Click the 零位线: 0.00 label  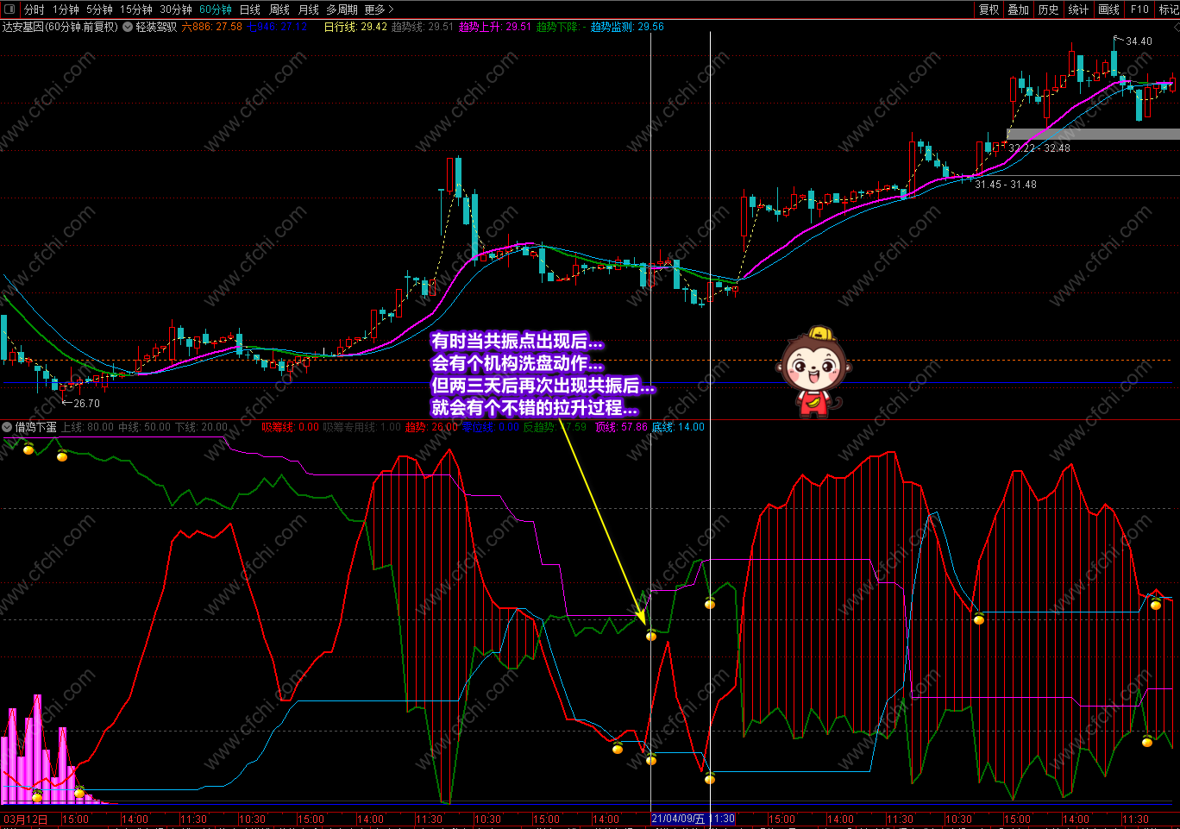click(x=491, y=427)
